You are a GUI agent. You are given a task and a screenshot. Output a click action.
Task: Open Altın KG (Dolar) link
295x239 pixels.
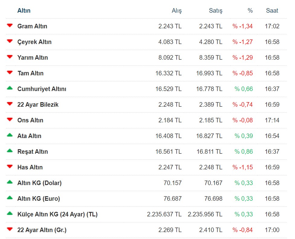coord(40,183)
